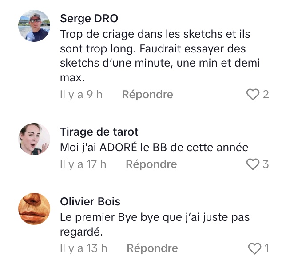Click the 'Il y a 9 h' timestamp
286x264 pixels.
tap(81, 95)
